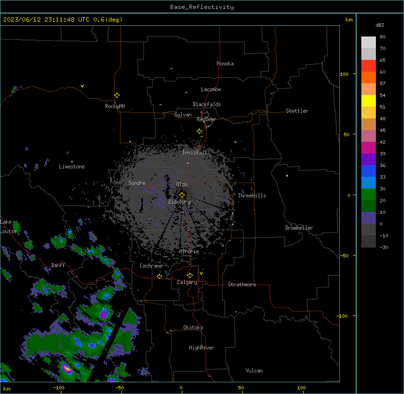The height and width of the screenshot is (394, 404).
Task: Click the yellow diamond marker between Olds and Didsbury
Action: pyautogui.click(x=182, y=195)
